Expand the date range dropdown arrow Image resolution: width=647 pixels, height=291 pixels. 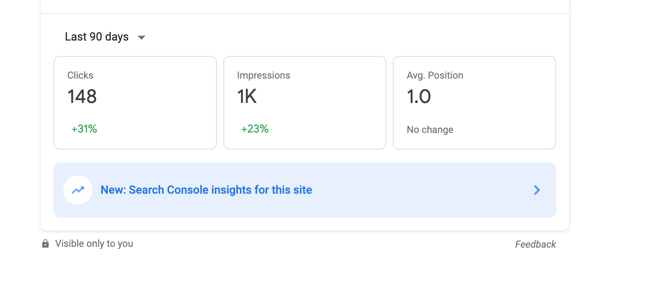(x=141, y=37)
